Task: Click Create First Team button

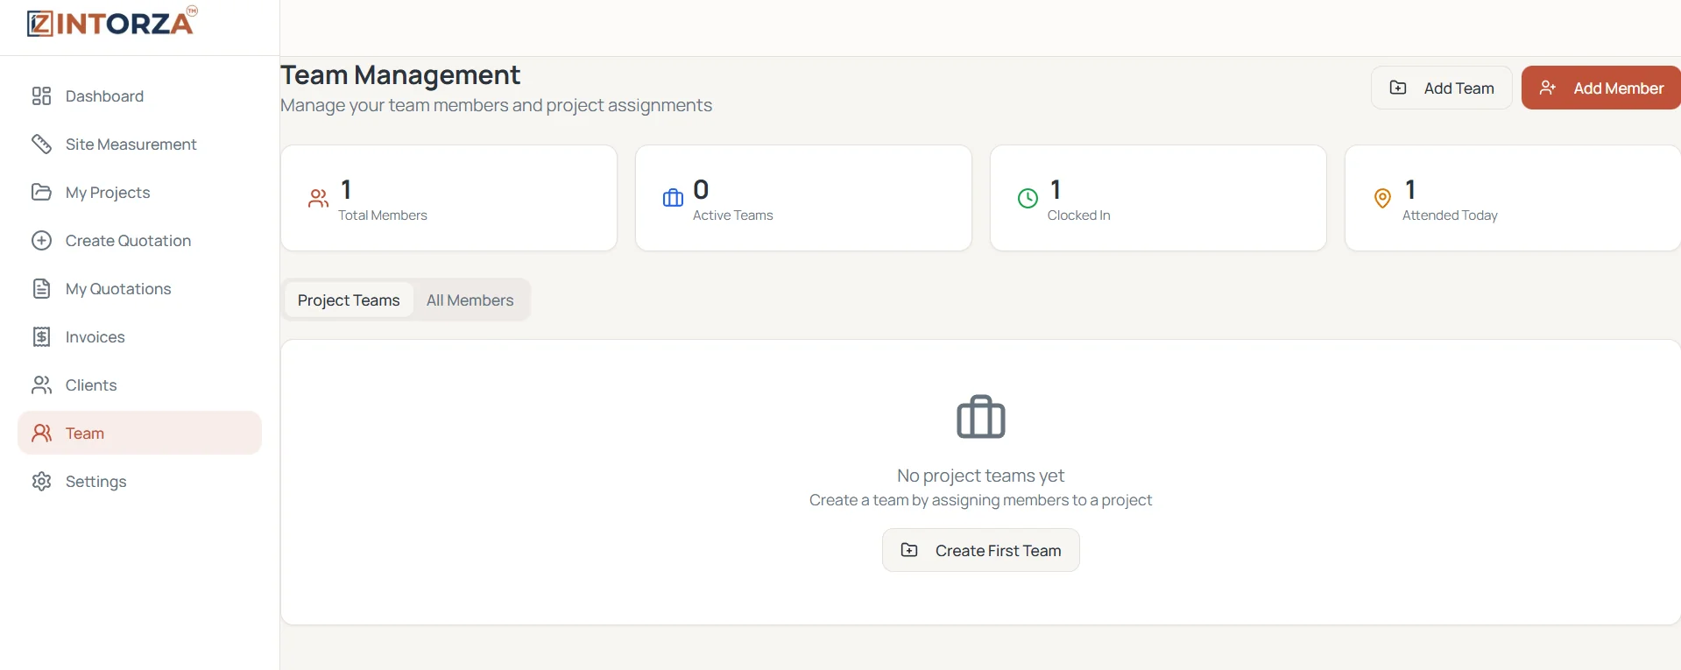Action: tap(981, 550)
